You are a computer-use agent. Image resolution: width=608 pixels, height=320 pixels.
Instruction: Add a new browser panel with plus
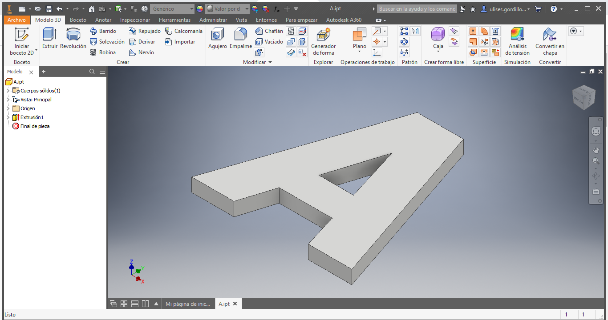pyautogui.click(x=43, y=72)
